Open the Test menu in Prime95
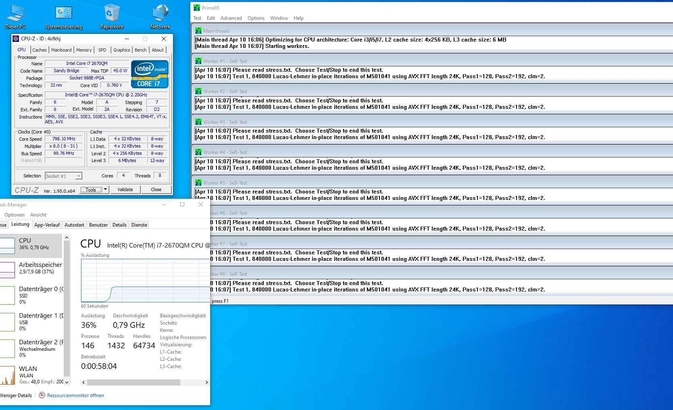This screenshot has height=410, width=673. 197,18
